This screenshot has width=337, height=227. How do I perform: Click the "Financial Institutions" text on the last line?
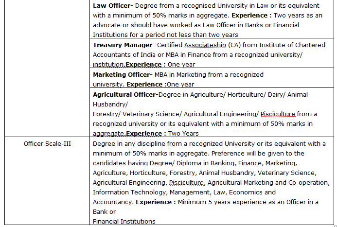[x=124, y=221]
